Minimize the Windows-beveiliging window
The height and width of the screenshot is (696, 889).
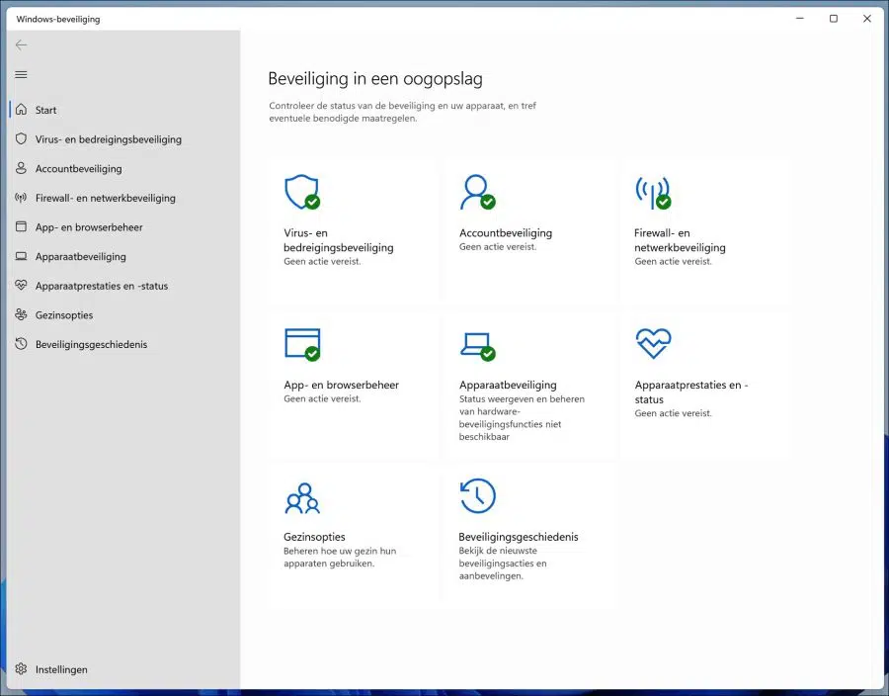pyautogui.click(x=800, y=19)
